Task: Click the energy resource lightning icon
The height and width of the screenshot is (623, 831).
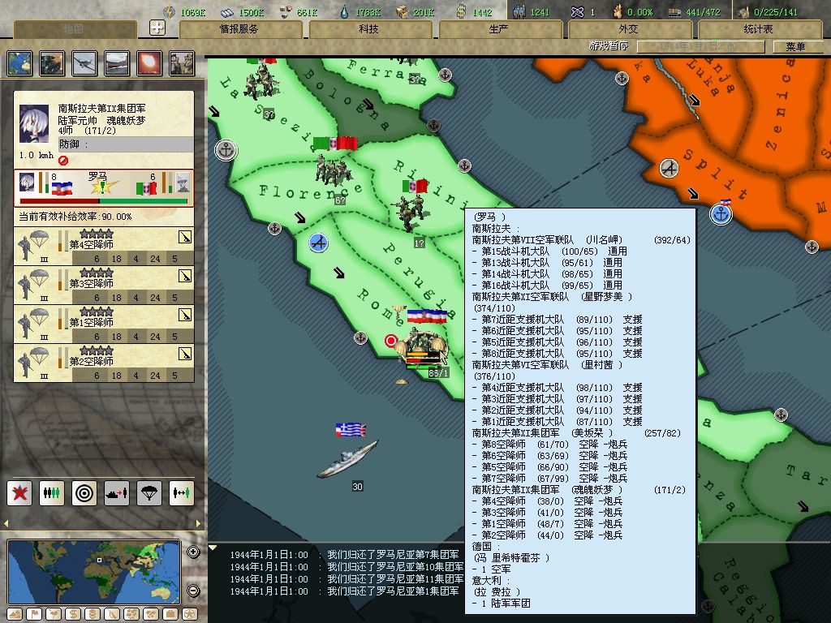Action: click(169, 11)
